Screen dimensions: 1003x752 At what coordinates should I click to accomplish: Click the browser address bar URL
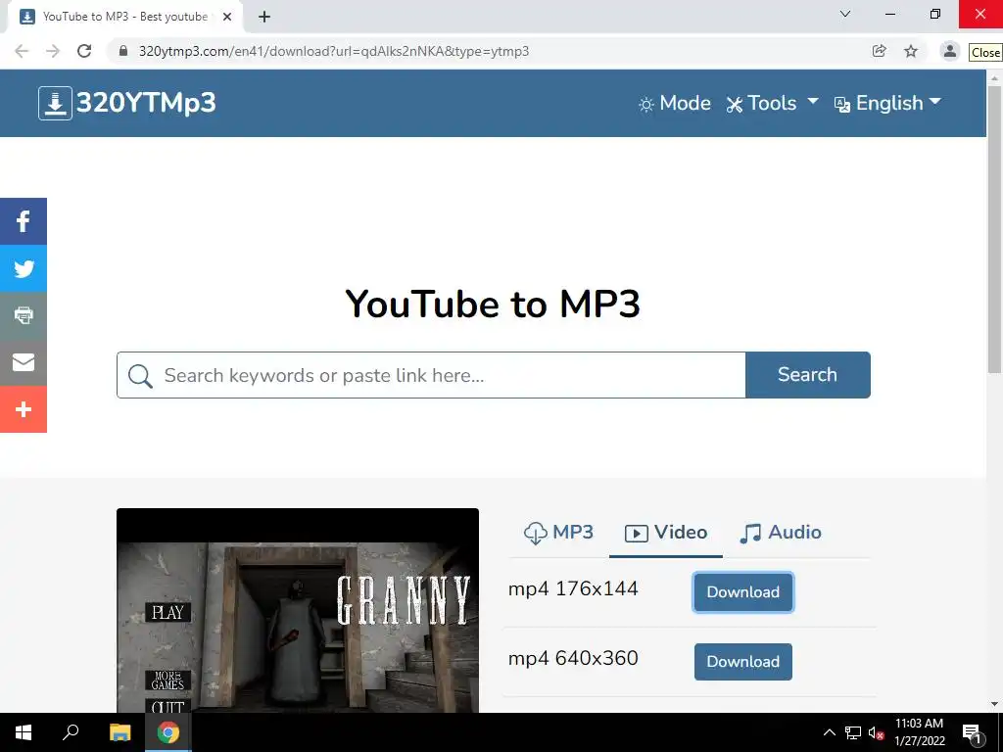click(334, 51)
